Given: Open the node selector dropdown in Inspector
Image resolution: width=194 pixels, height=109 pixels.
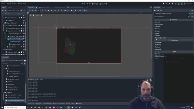Looking at the screenshot, I should (189, 13).
